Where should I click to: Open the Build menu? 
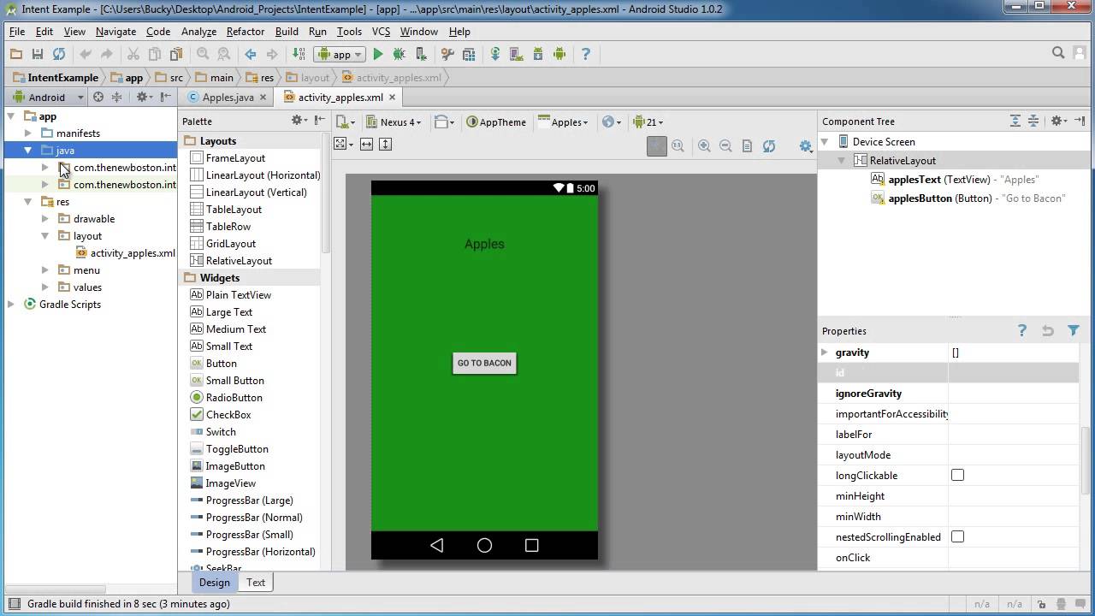pyautogui.click(x=287, y=32)
